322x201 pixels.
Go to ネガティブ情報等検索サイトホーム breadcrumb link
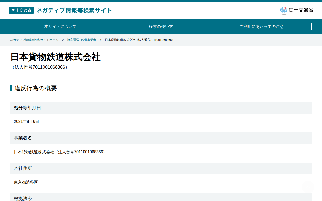[x=34, y=40]
